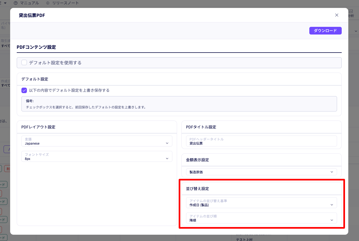Expand the アイテムの並び替え基準 dropdown
This screenshot has width=359, height=241.
pyautogui.click(x=262, y=203)
